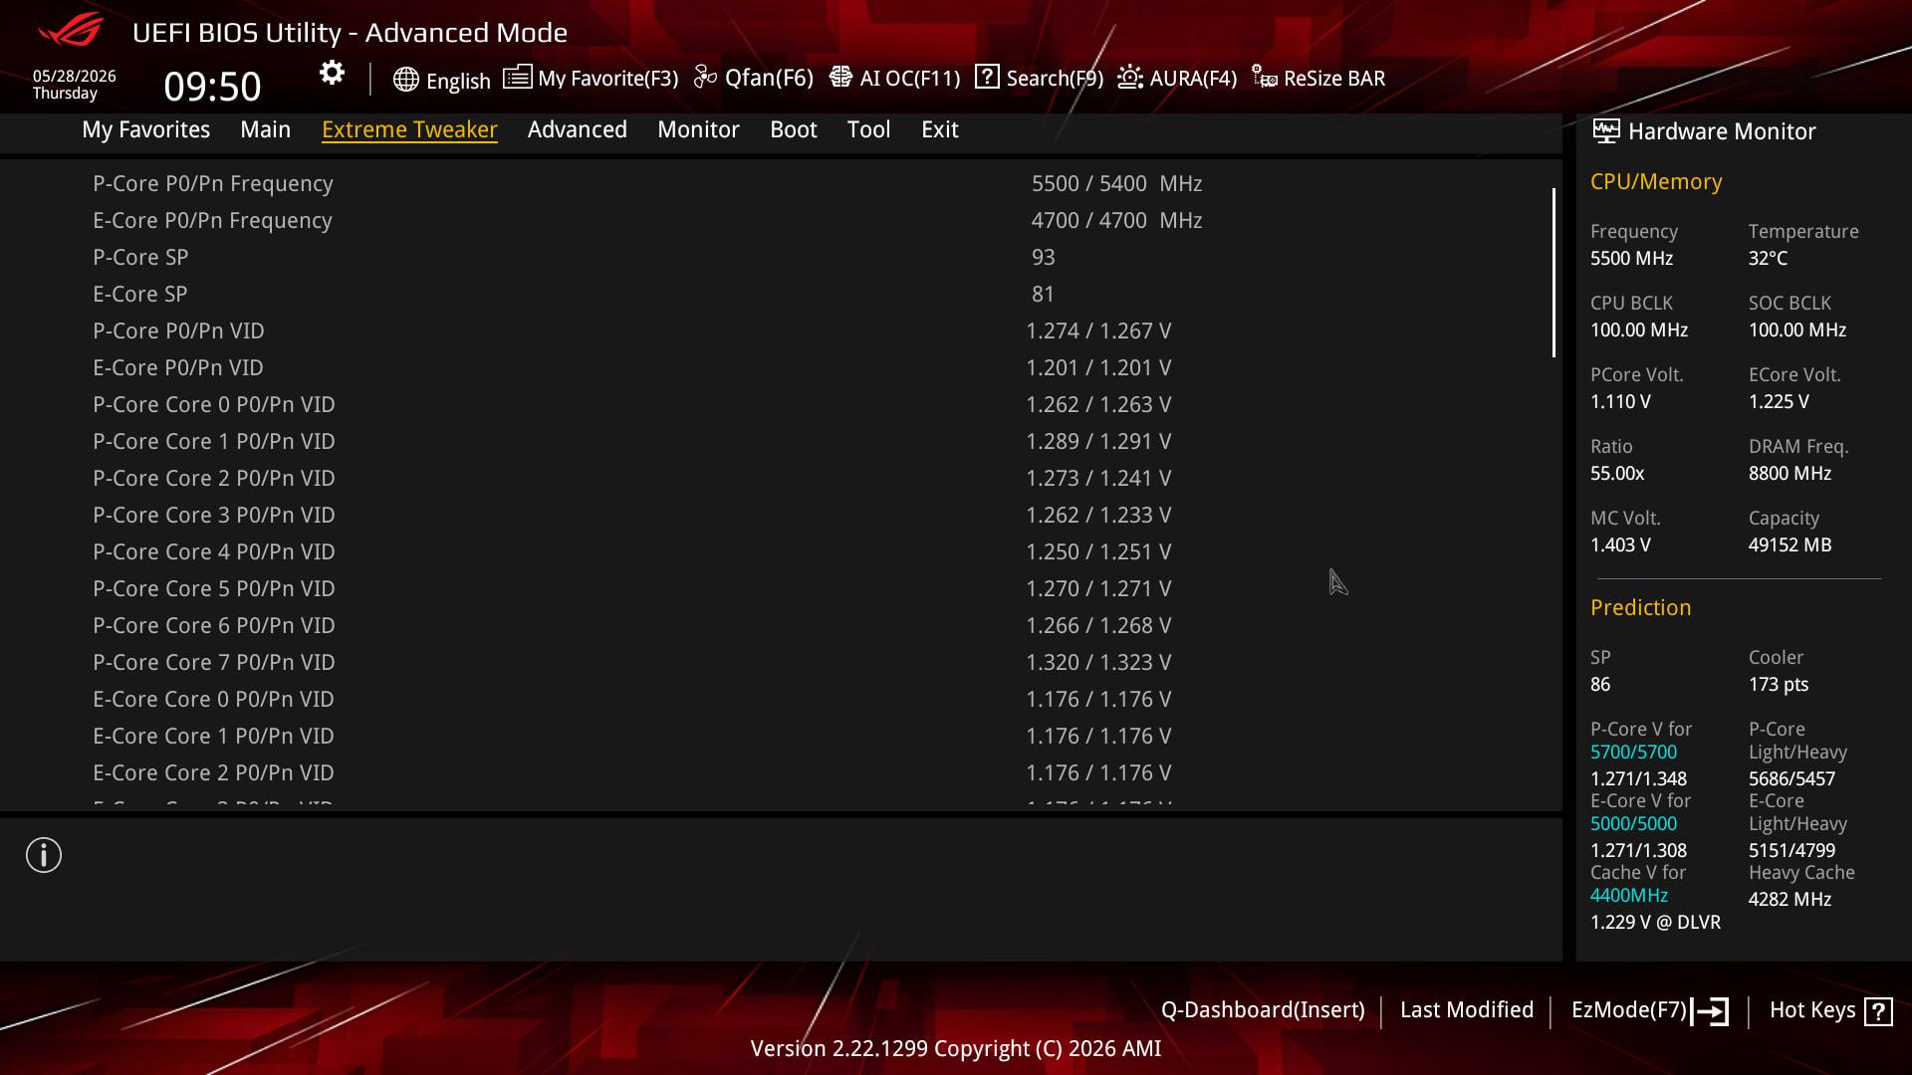1912x1075 pixels.
Task: Select E-Core Core 2 P0/Pn VID
Action: click(777, 773)
